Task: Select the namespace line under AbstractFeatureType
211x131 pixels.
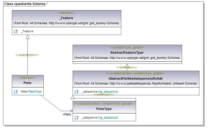Action: [x=127, y=58]
